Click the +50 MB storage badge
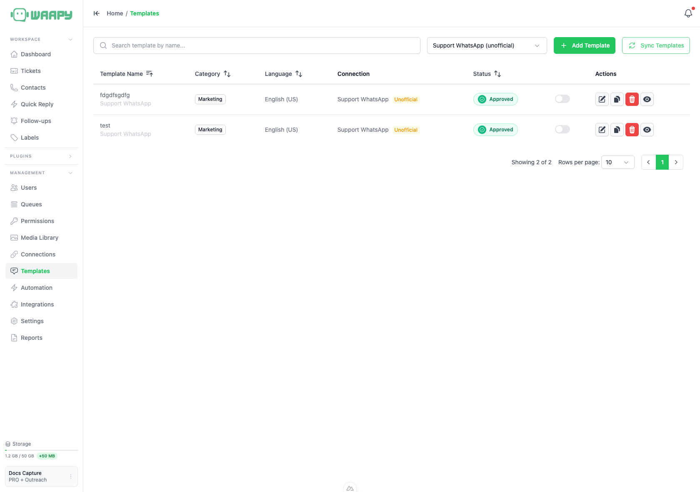The image size is (700, 492). (47, 456)
